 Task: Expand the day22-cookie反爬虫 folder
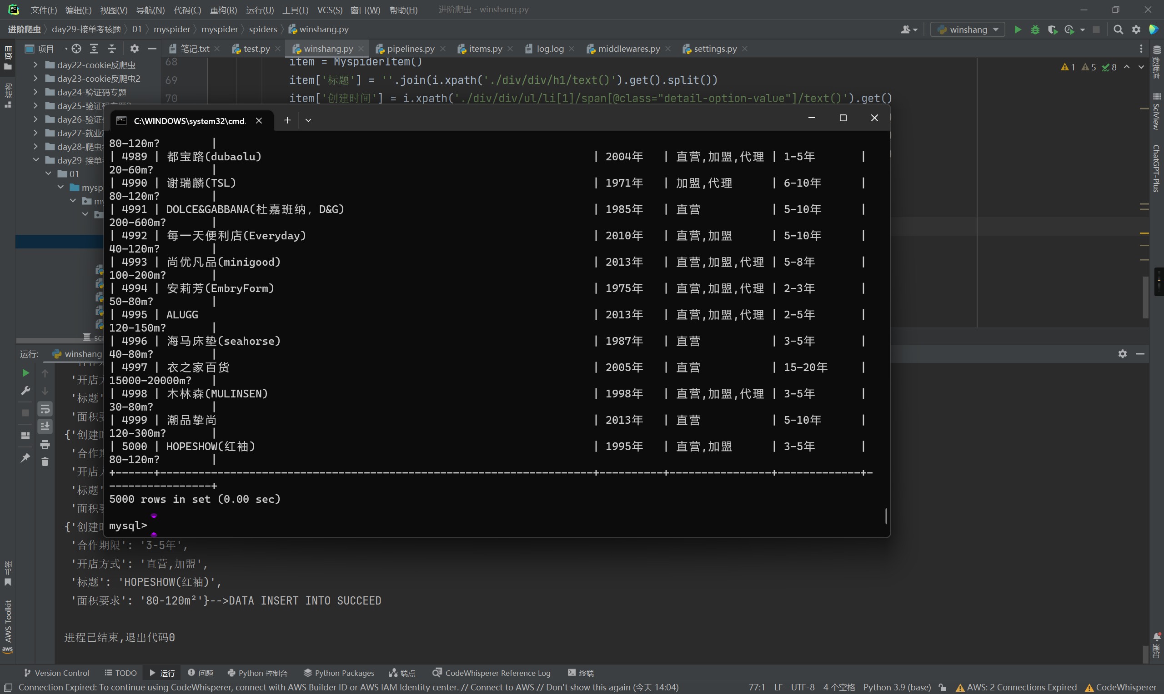tap(35, 65)
